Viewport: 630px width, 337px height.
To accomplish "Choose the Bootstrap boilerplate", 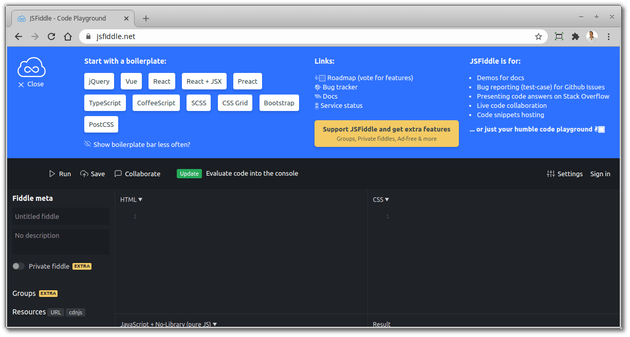I will [x=279, y=103].
